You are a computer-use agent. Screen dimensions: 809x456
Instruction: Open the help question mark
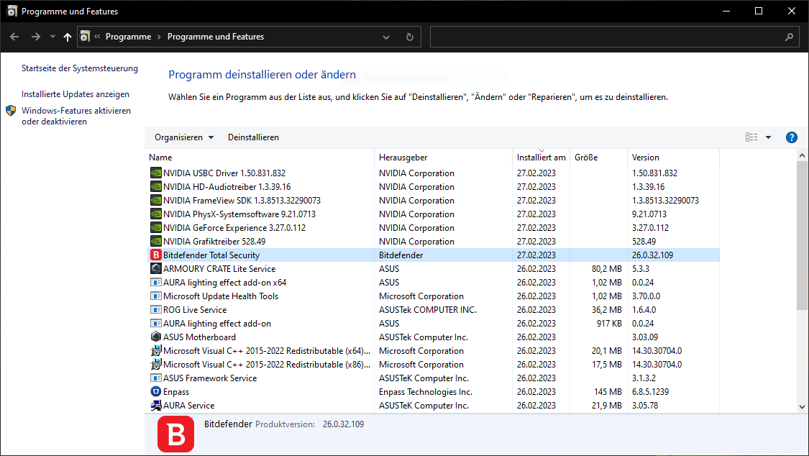tap(792, 137)
